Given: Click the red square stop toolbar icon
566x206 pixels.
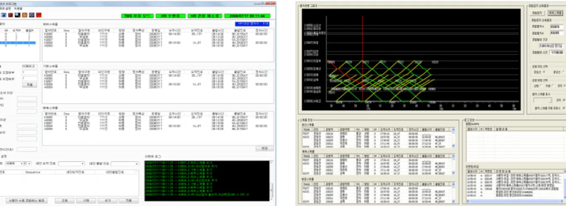Looking at the screenshot, I should pyautogui.click(x=39, y=15).
